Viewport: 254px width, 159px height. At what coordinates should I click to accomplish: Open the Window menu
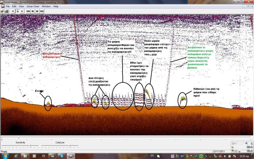click(46, 6)
